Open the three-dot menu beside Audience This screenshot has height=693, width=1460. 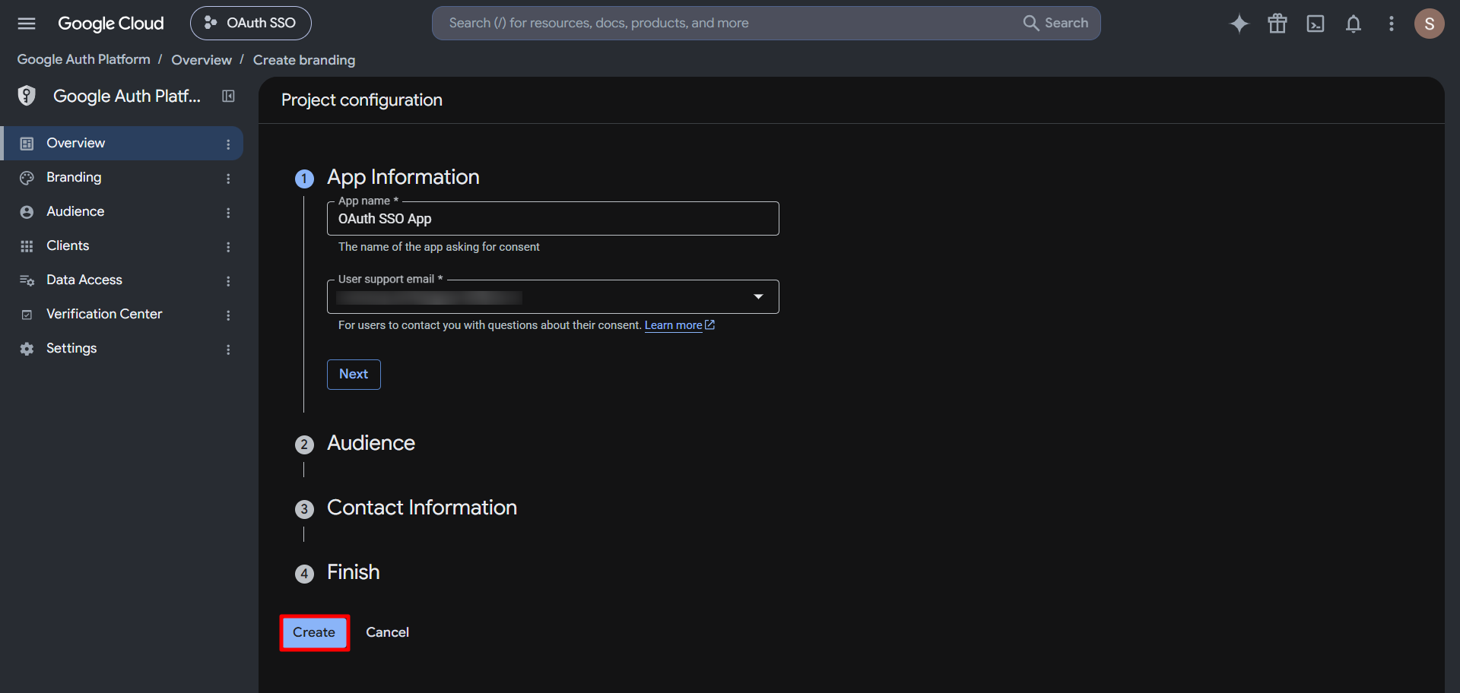click(x=228, y=212)
